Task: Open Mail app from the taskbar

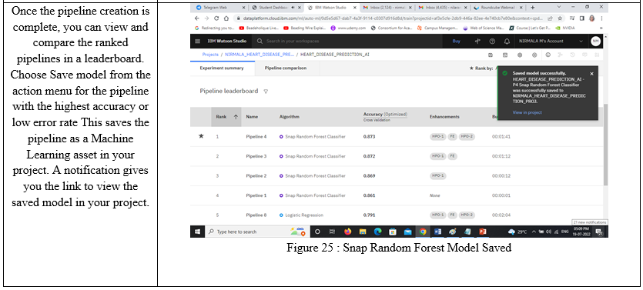Action: click(407, 232)
